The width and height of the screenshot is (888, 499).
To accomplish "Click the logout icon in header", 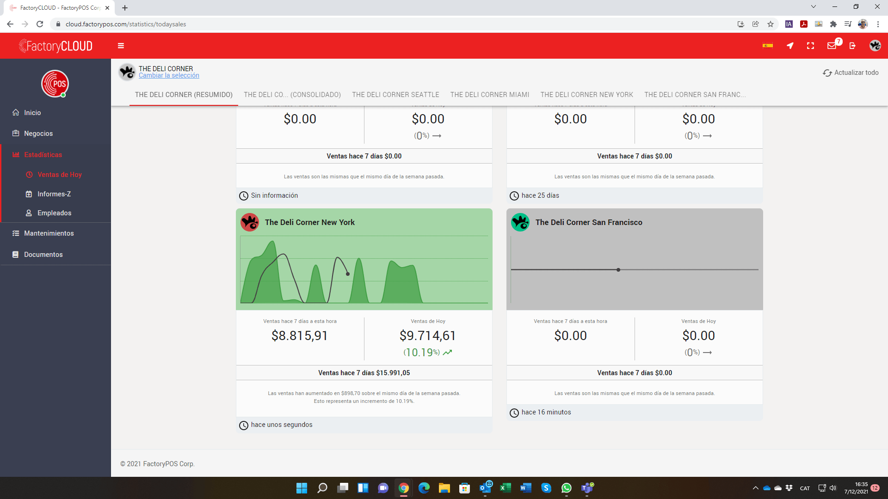I will pos(852,46).
